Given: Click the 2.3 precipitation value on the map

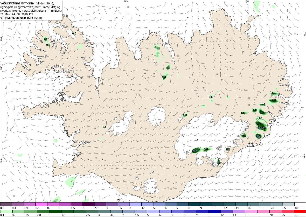Looking at the screenshot, I should 259,124.
